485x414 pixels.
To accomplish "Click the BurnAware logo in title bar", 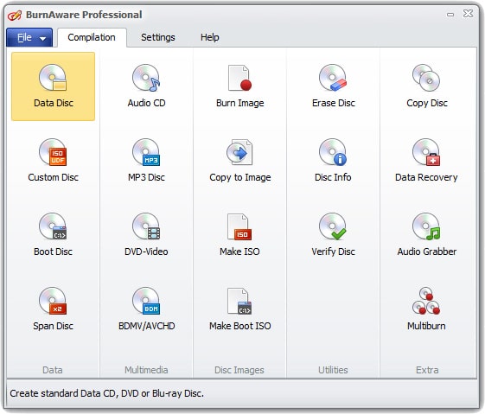I will tap(14, 15).
